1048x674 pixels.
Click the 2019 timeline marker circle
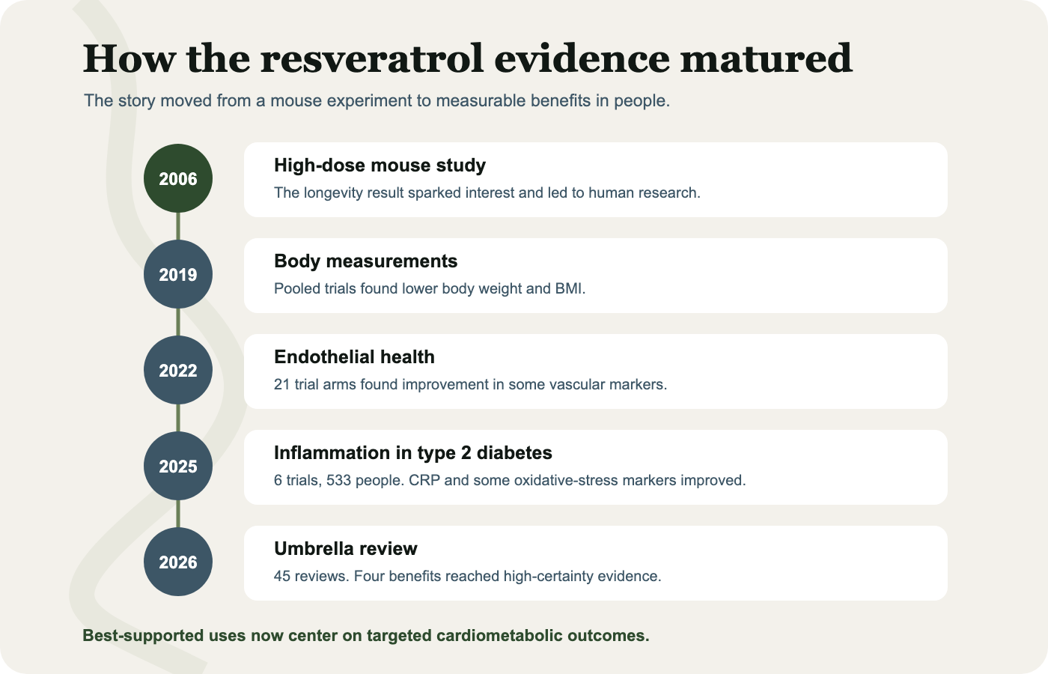[x=178, y=274]
